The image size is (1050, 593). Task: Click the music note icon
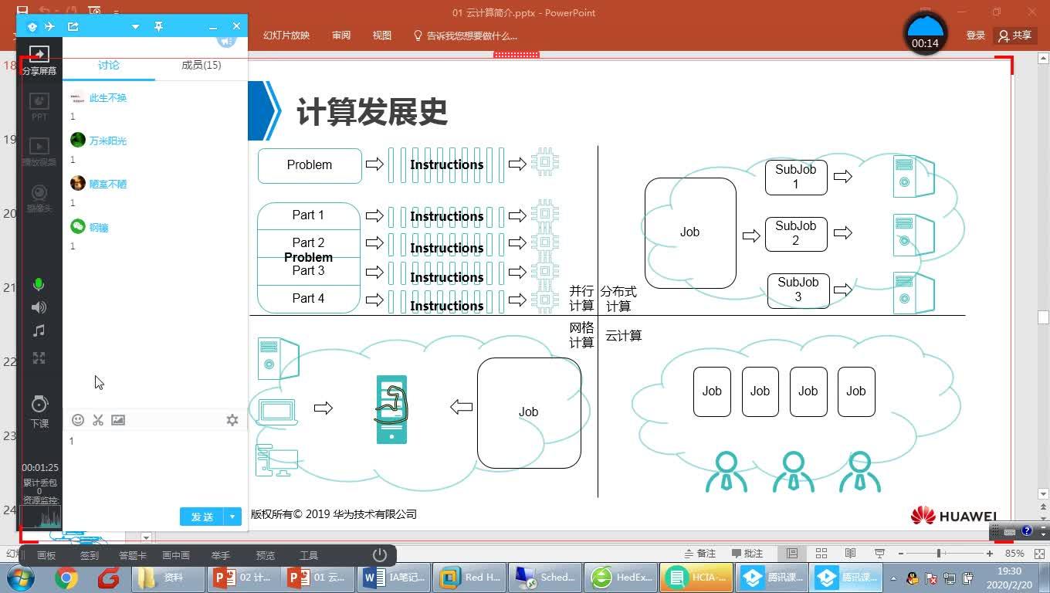tap(39, 330)
